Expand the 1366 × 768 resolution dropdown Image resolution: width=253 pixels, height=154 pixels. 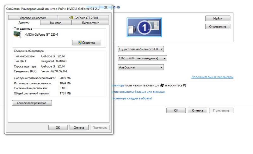point(142,58)
